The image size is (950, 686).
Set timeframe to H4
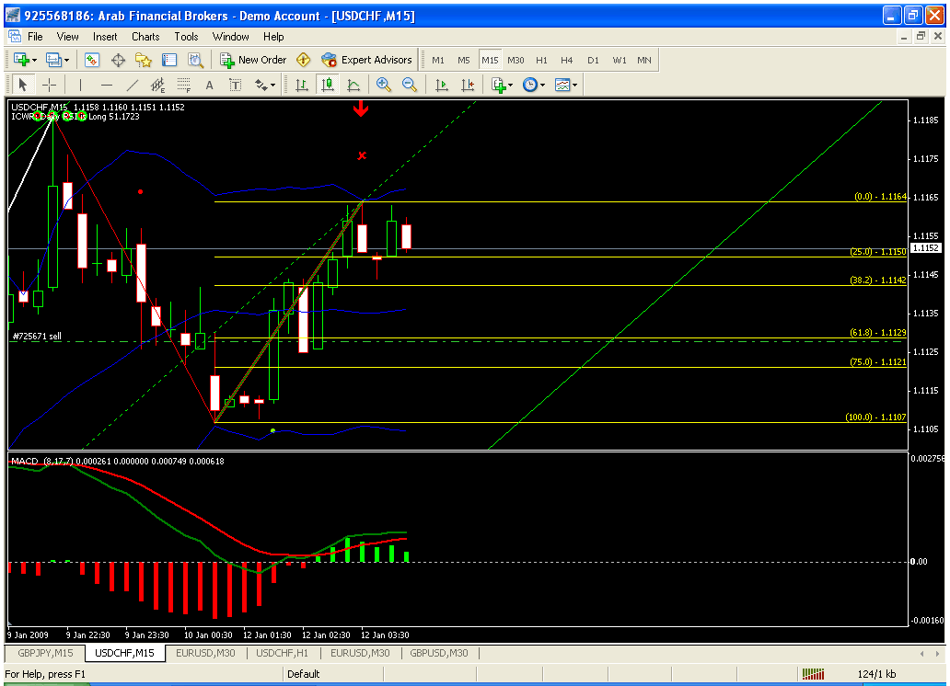(x=567, y=60)
